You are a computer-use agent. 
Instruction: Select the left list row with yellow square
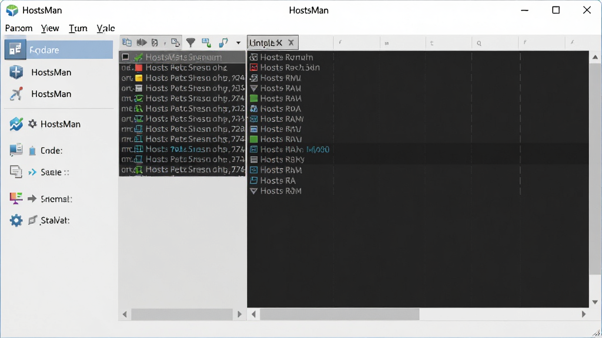point(182,78)
